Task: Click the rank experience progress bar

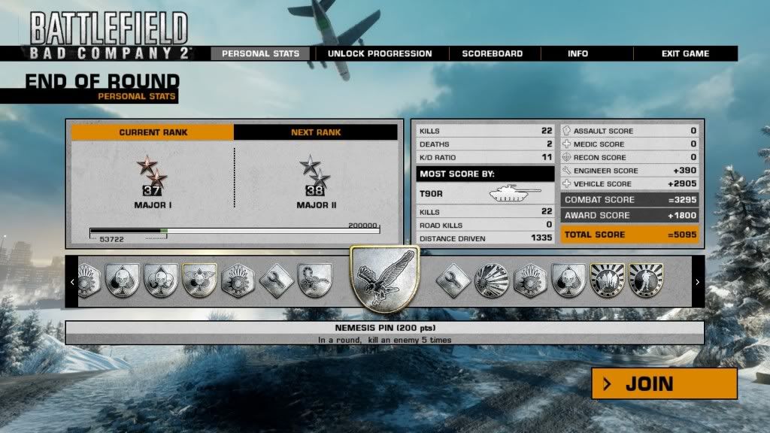Action: click(234, 231)
